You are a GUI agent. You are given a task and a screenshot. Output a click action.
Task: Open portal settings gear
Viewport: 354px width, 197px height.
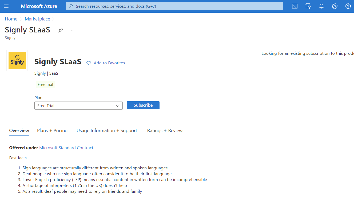click(x=335, y=6)
